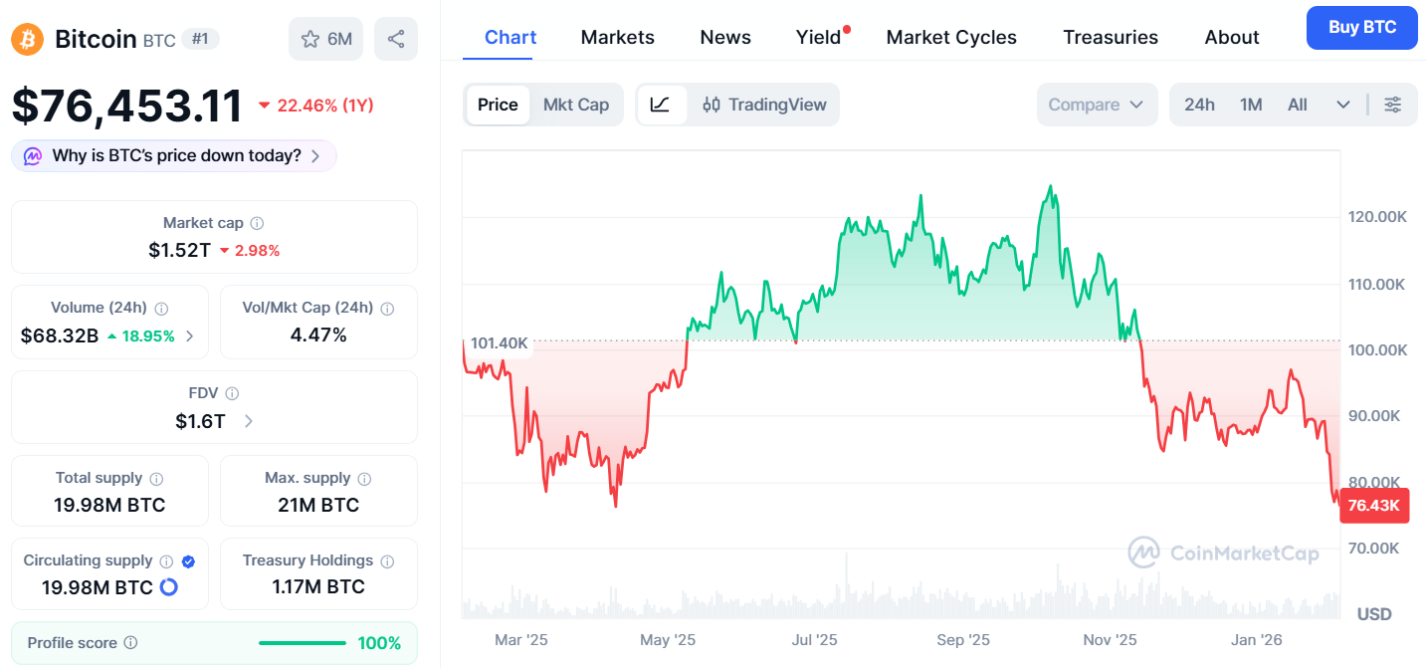This screenshot has height=668, width=1427.
Task: Add Bitcoin to watchlist with star button
Action: (x=326, y=39)
